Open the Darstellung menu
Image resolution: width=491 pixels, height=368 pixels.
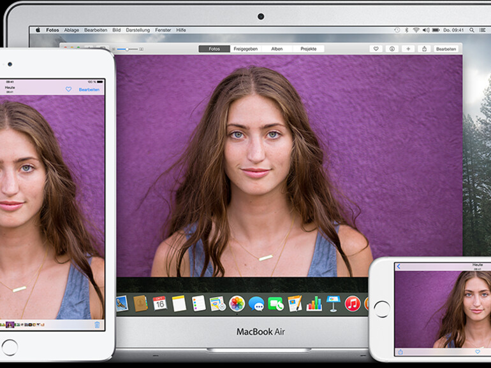tap(138, 30)
